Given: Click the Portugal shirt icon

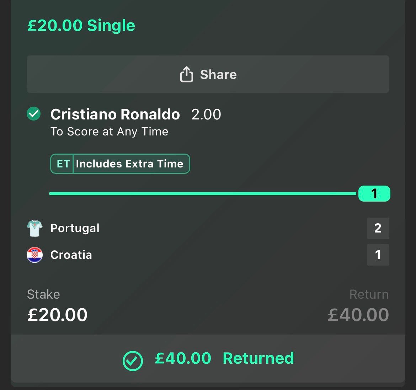Looking at the screenshot, I should tap(35, 228).
